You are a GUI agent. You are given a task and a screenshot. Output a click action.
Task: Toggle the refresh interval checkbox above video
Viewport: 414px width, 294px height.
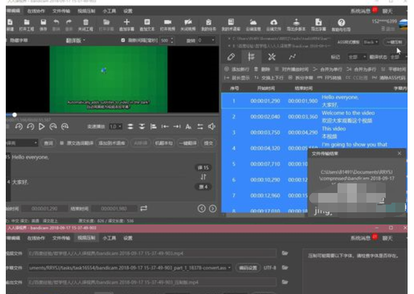coord(123,40)
